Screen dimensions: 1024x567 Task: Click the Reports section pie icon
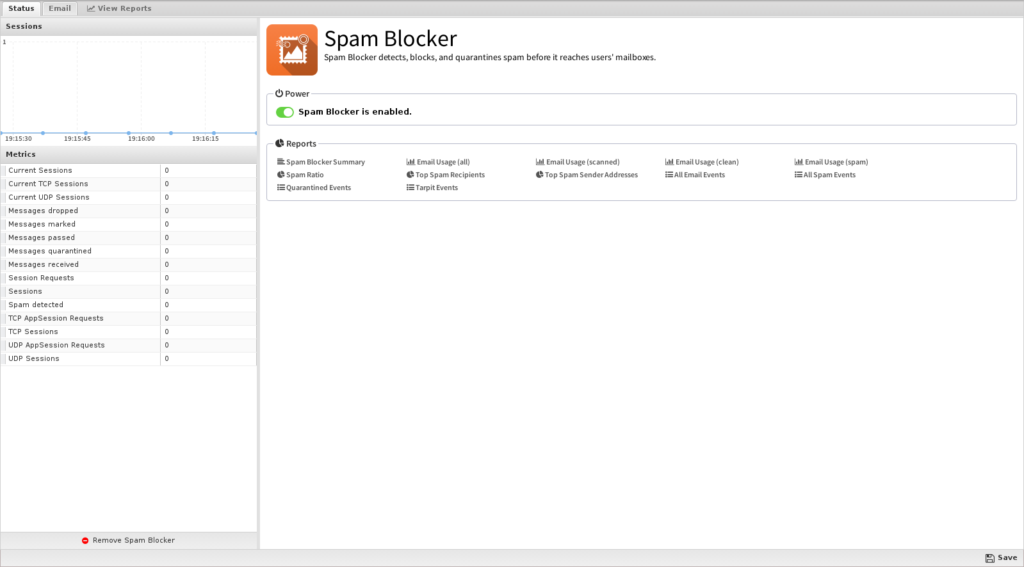click(280, 143)
